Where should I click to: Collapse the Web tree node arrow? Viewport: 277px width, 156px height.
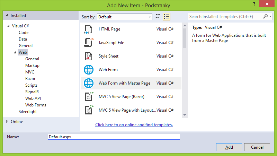(15, 52)
